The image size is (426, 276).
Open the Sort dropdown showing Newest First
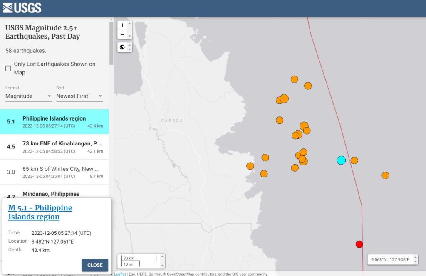pos(79,96)
